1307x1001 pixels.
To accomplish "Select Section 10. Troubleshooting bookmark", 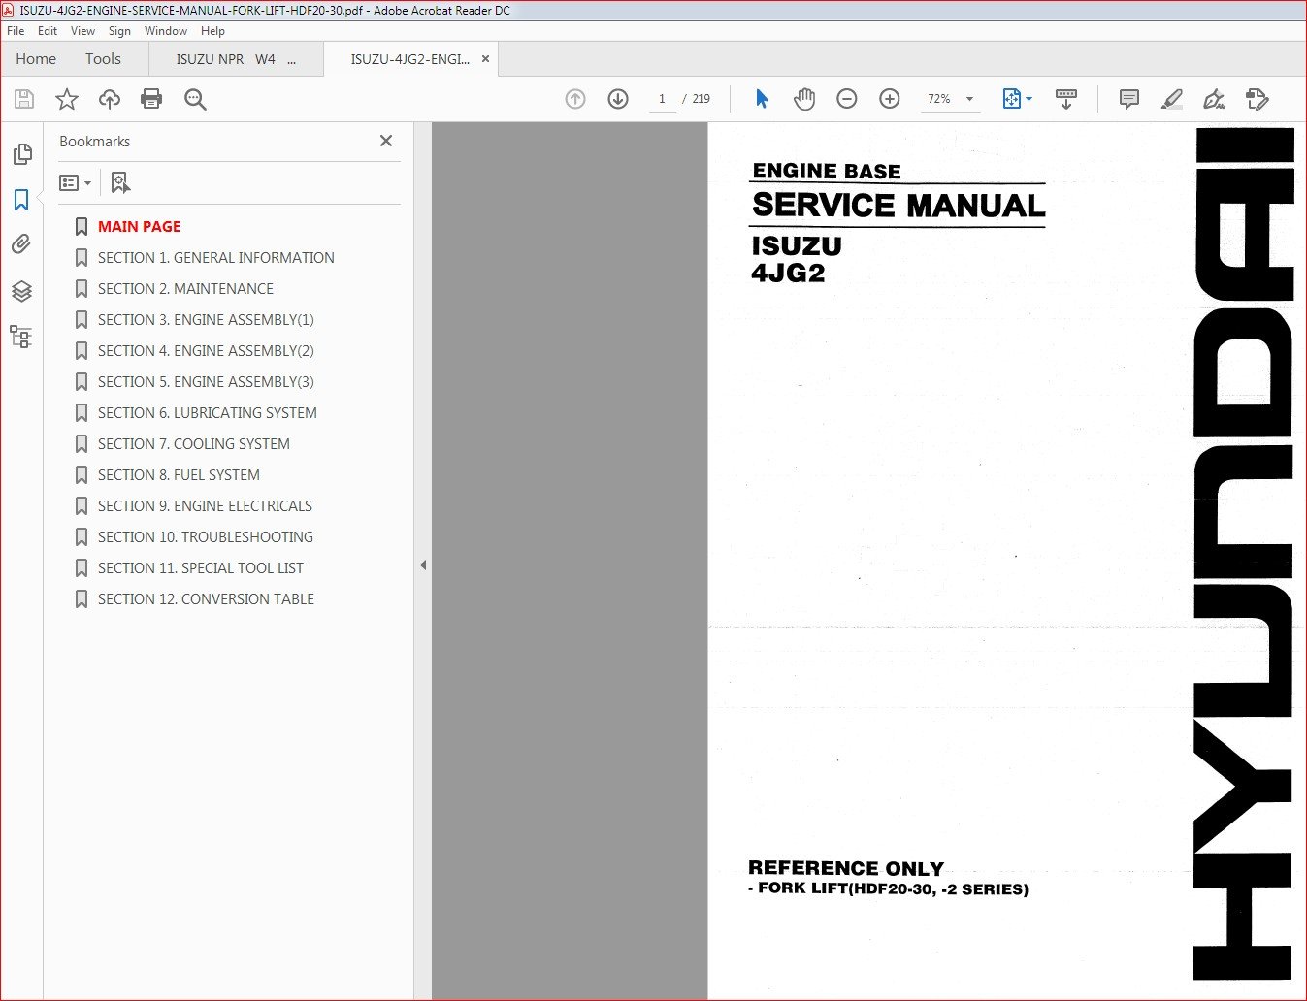I will tap(205, 536).
